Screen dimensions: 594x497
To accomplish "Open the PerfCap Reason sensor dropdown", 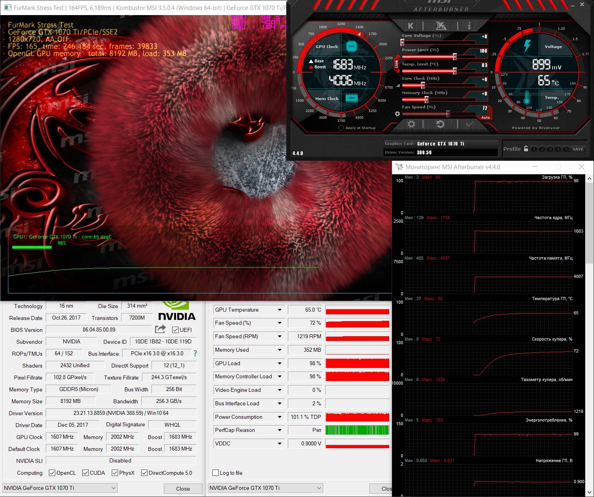I will coord(280,430).
